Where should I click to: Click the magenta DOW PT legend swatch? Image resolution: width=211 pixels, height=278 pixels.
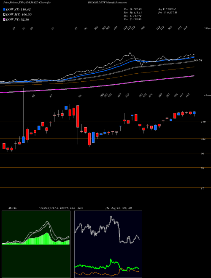click(x=4, y=19)
